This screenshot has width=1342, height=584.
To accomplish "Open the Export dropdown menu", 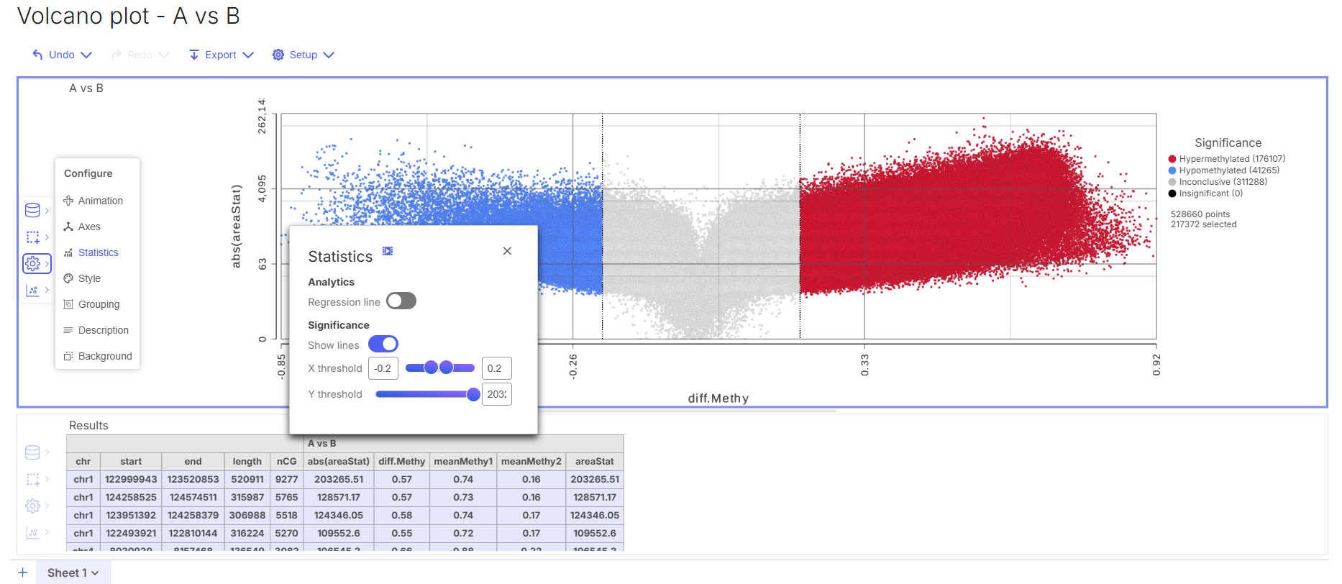I will coord(221,55).
